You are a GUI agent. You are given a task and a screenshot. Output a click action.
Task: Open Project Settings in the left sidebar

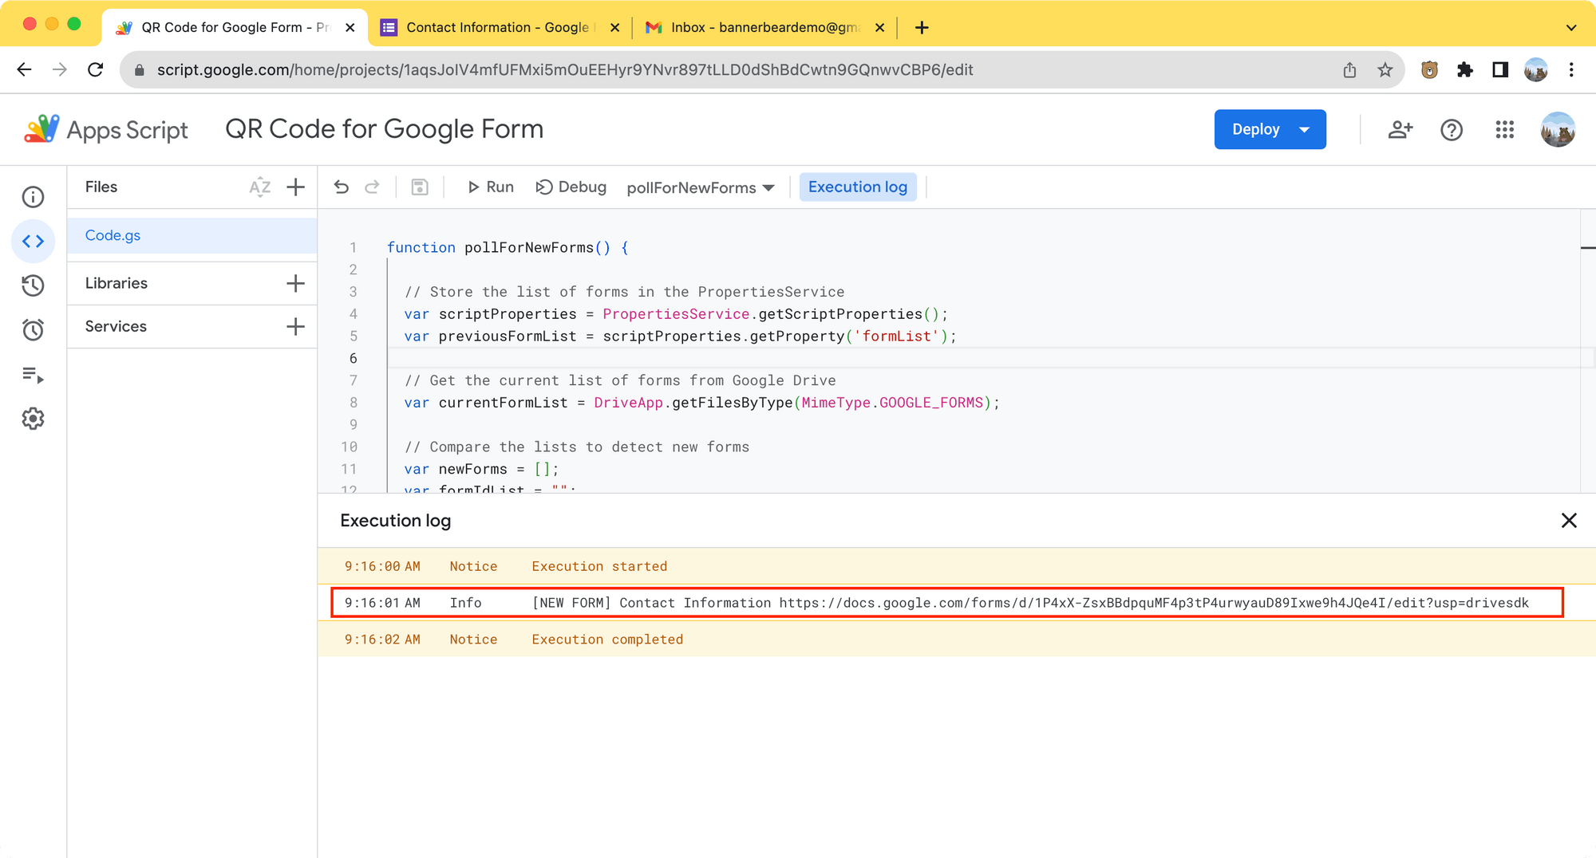point(33,419)
